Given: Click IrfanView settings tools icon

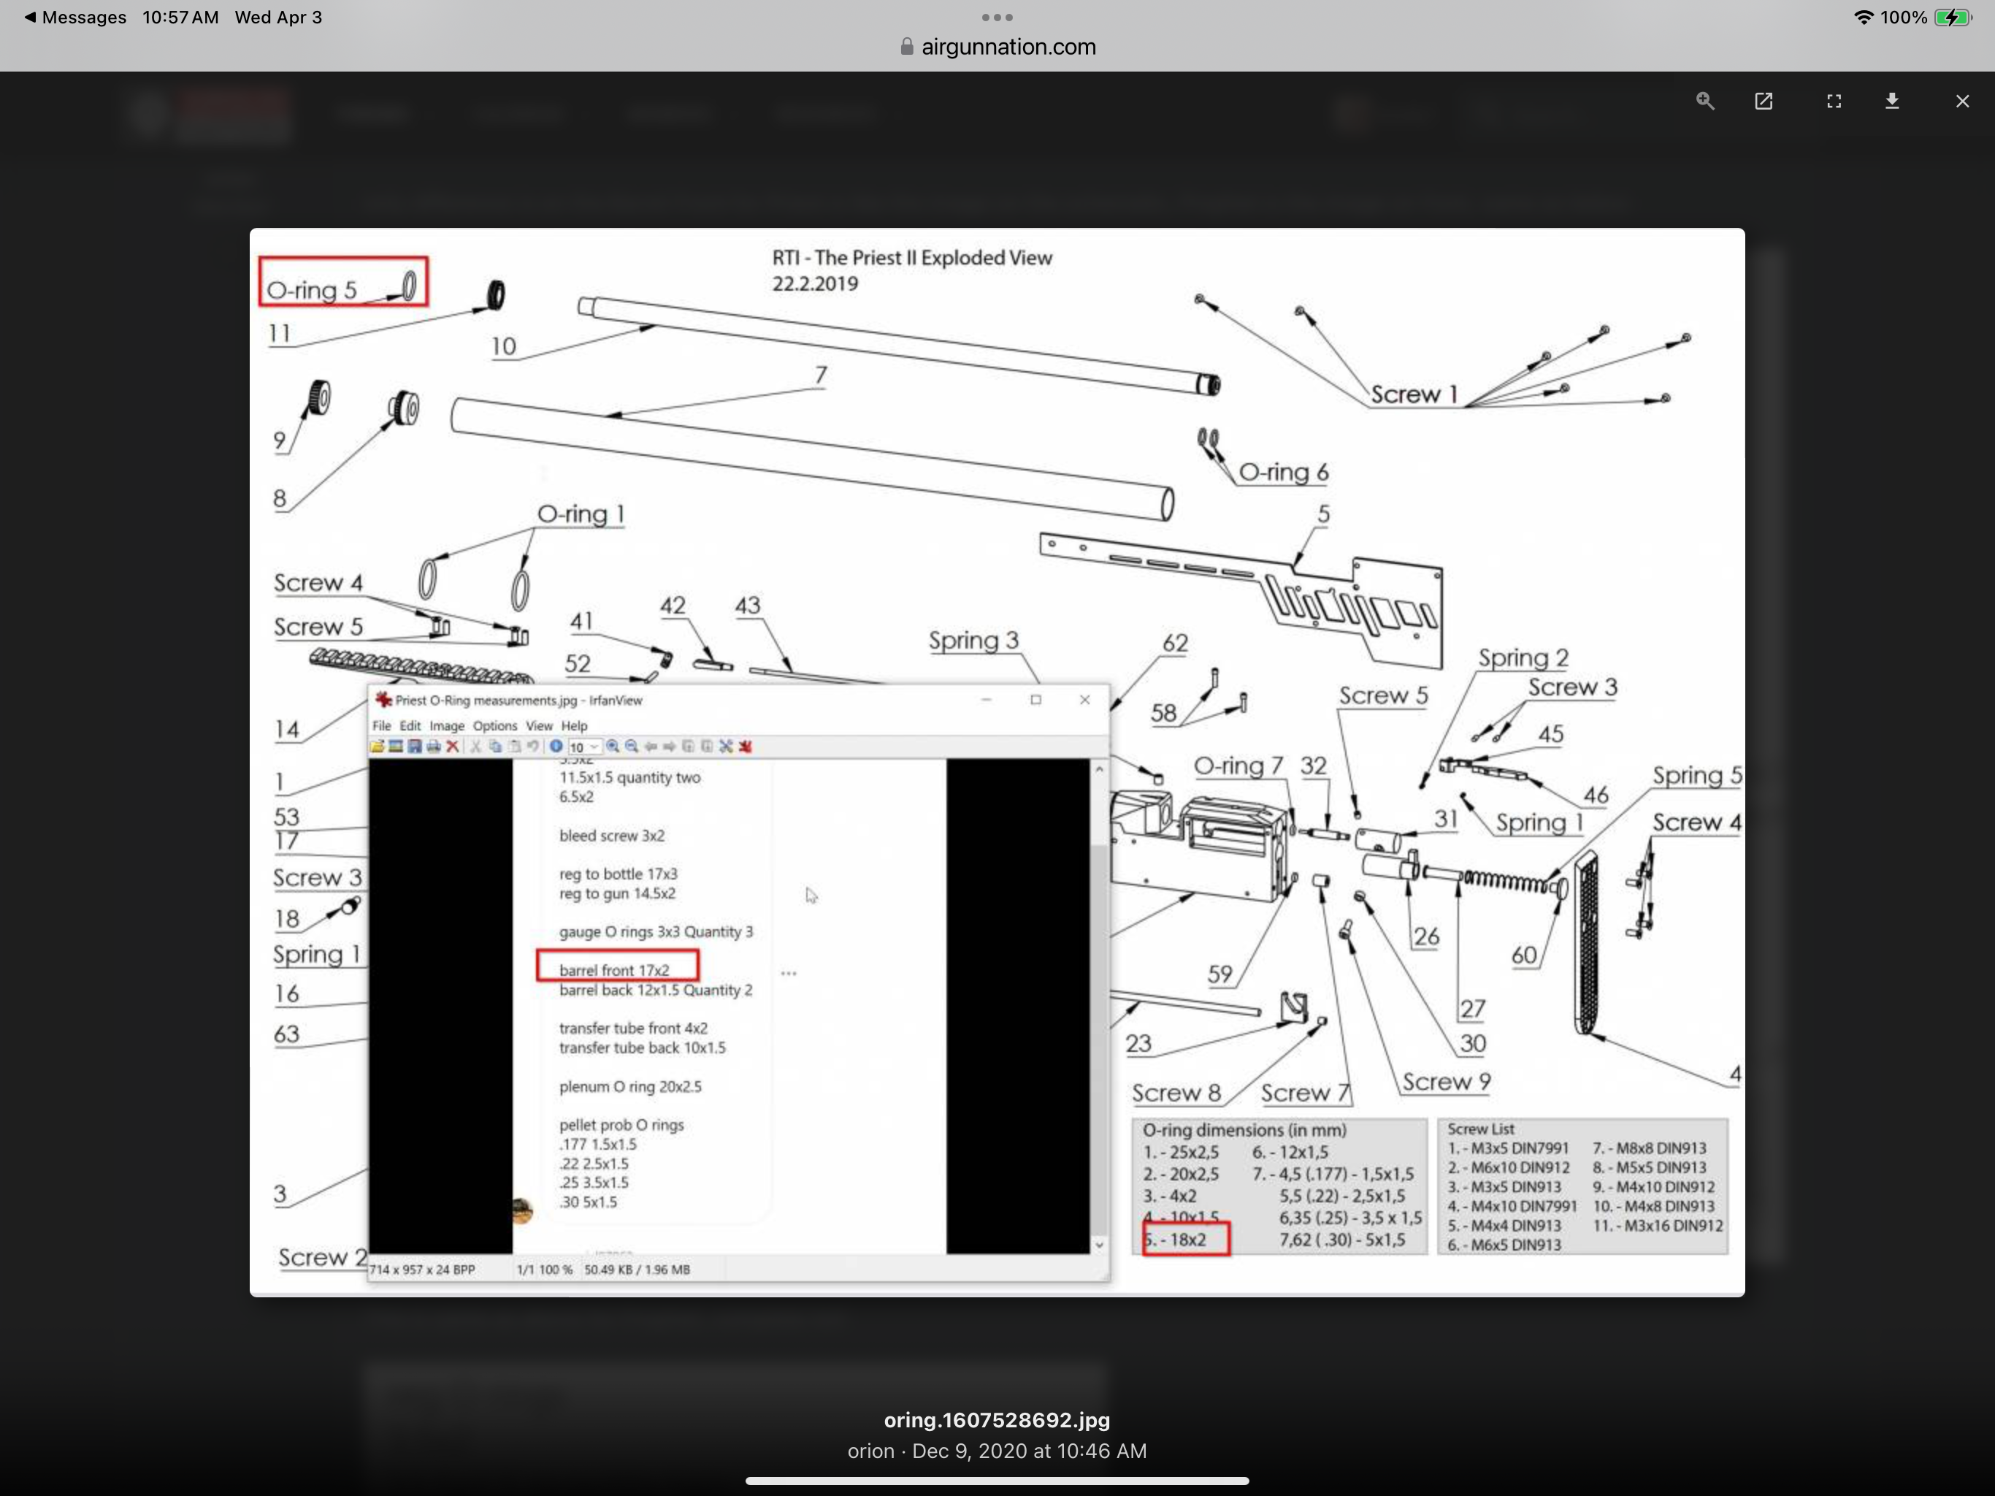Looking at the screenshot, I should coord(726,747).
